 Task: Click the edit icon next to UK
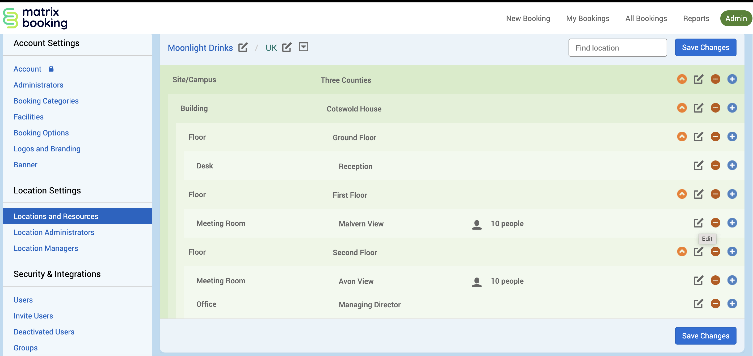coord(287,47)
